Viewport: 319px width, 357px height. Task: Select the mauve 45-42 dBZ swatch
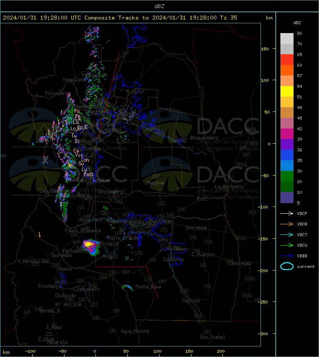pyautogui.click(x=287, y=123)
